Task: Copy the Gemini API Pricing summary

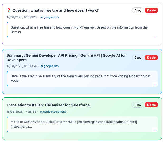Action: point(138,58)
